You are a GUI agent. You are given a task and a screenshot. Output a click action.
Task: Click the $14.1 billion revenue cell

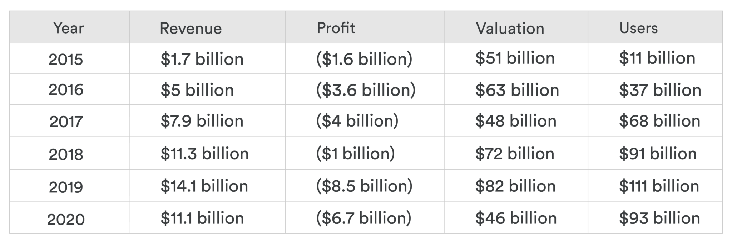[x=204, y=186]
